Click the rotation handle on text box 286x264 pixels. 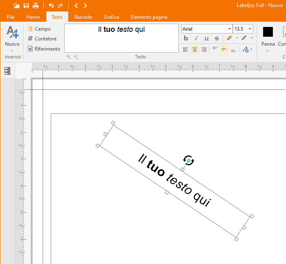point(188,161)
